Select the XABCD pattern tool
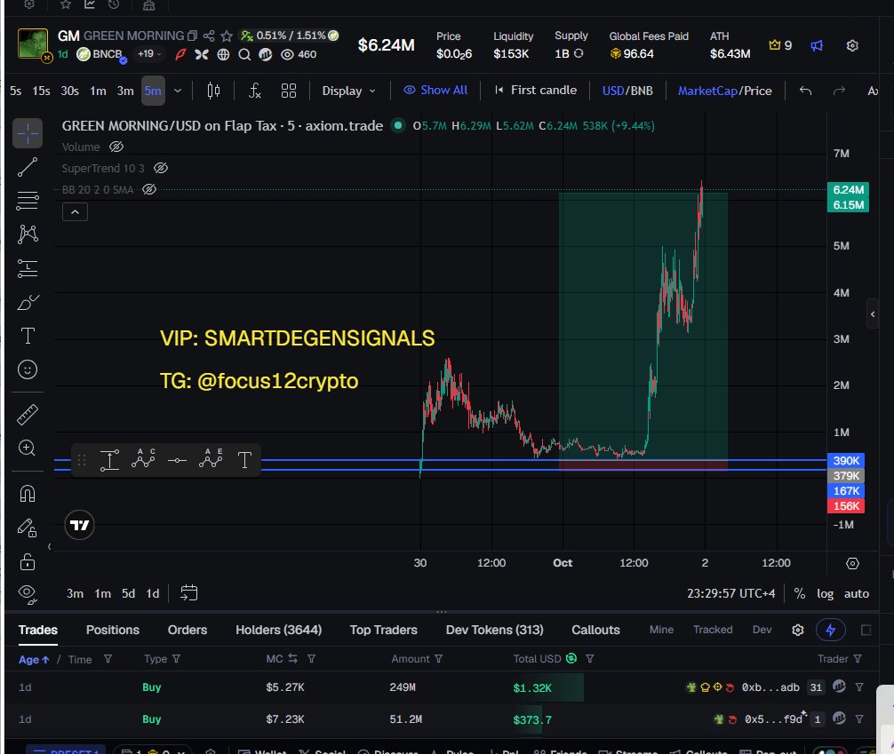Image resolution: width=894 pixels, height=754 pixels. click(28, 234)
